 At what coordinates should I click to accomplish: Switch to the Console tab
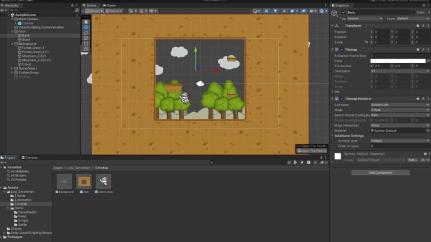click(x=29, y=158)
